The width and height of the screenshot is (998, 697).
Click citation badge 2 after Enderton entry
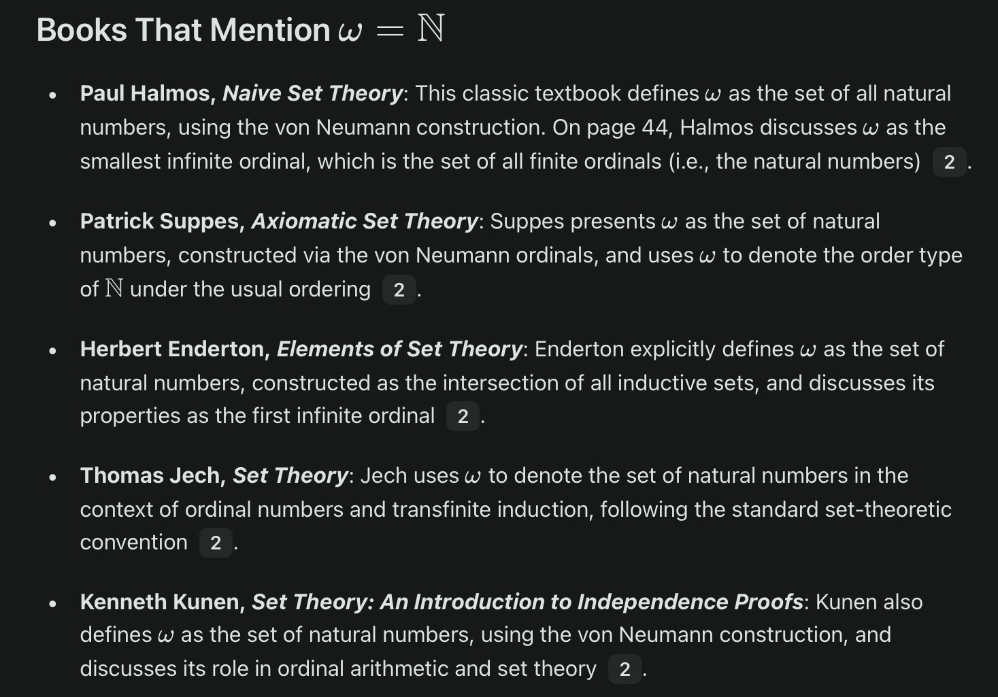point(463,416)
